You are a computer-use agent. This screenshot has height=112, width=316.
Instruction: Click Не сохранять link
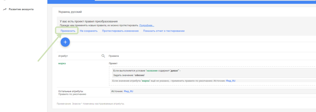point(89,31)
